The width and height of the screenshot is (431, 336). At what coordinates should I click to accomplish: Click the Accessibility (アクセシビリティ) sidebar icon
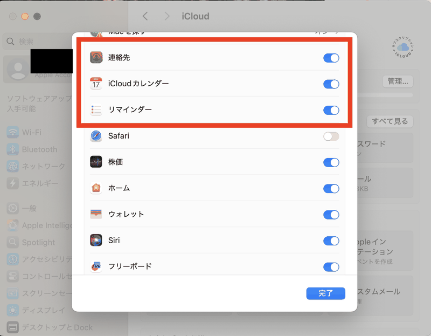click(x=12, y=259)
